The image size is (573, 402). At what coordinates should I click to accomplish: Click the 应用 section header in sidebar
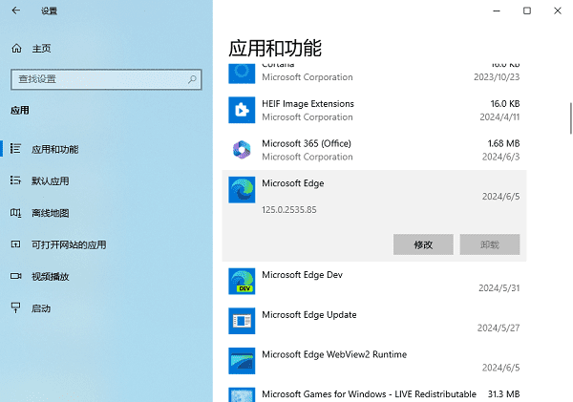(20, 111)
